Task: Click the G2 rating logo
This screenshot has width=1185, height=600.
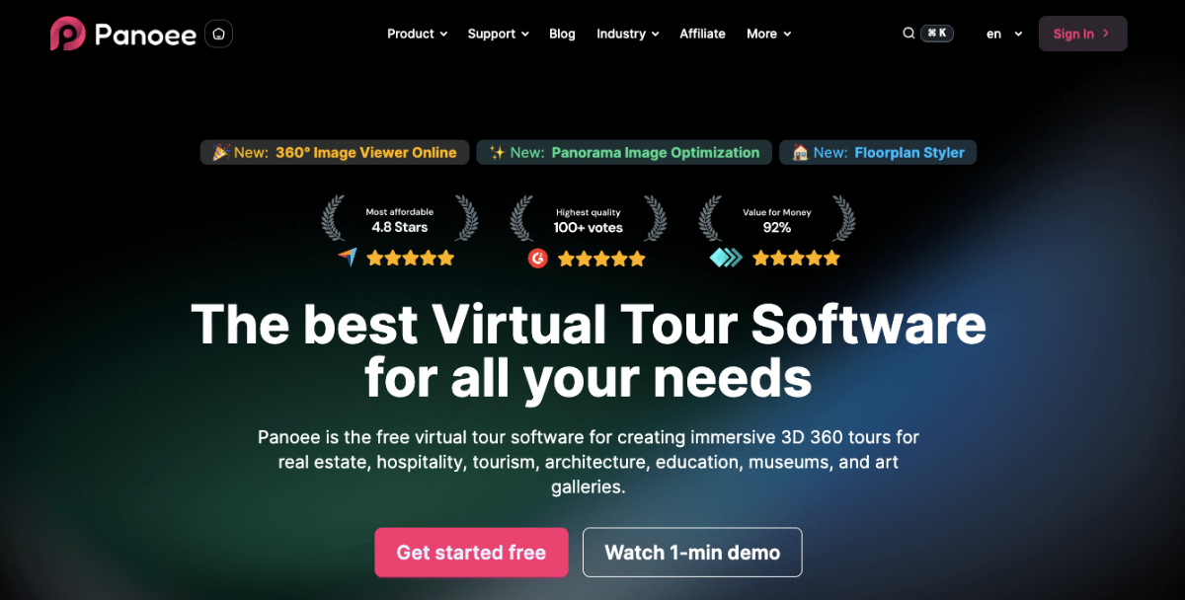Action: [x=538, y=259]
